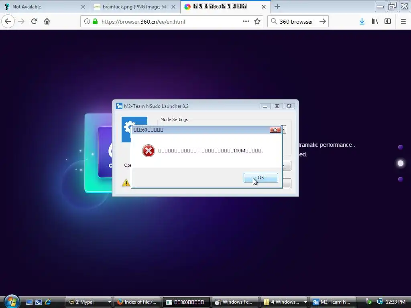Close the brainfuck.png tab
411x308 pixels.
173,7
